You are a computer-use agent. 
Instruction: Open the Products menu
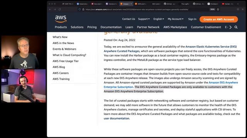click(61, 27)
